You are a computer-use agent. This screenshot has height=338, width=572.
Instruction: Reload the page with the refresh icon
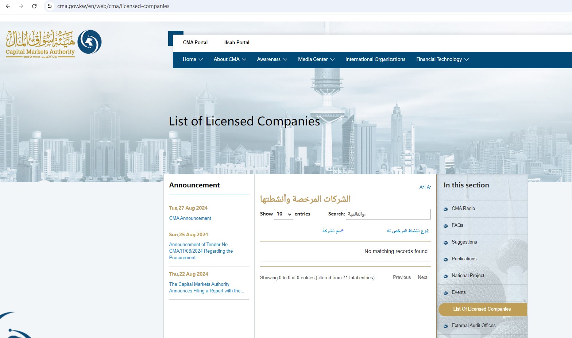click(x=34, y=6)
